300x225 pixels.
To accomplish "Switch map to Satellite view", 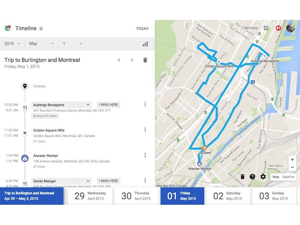I will (x=289, y=177).
